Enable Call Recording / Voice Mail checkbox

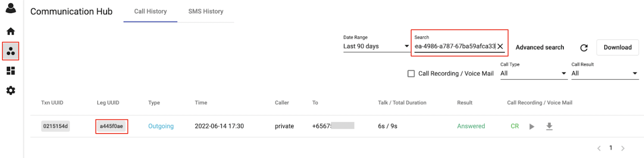(411, 74)
